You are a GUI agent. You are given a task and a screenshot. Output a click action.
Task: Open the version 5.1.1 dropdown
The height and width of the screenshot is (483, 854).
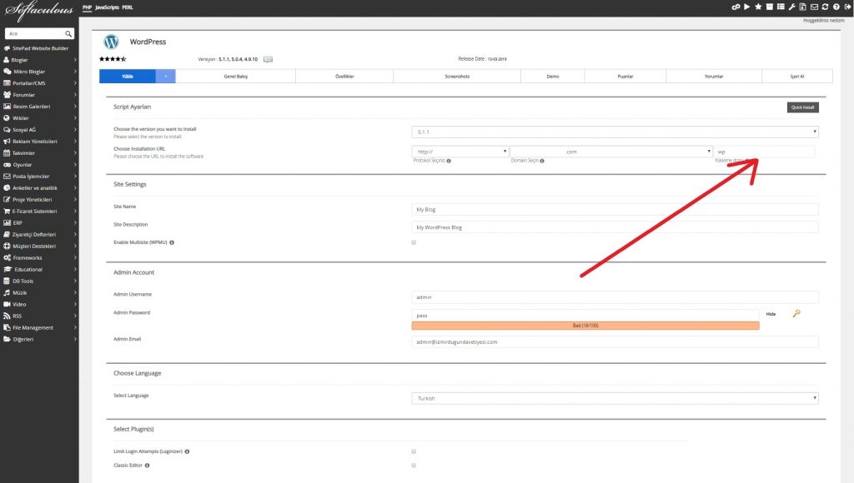tap(615, 132)
